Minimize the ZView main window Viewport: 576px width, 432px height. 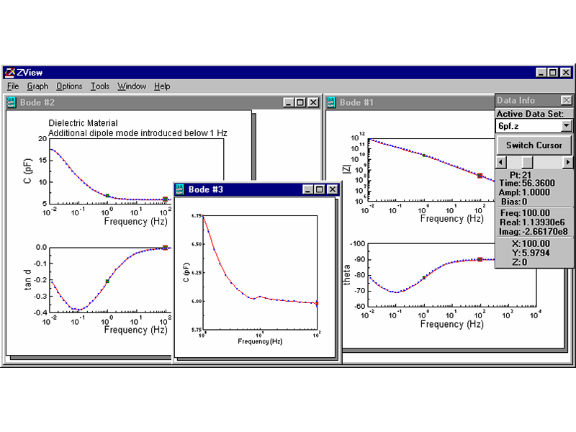[541, 73]
